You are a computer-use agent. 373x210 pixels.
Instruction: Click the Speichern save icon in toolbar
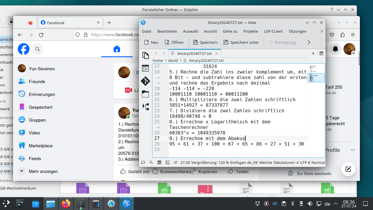(205, 42)
